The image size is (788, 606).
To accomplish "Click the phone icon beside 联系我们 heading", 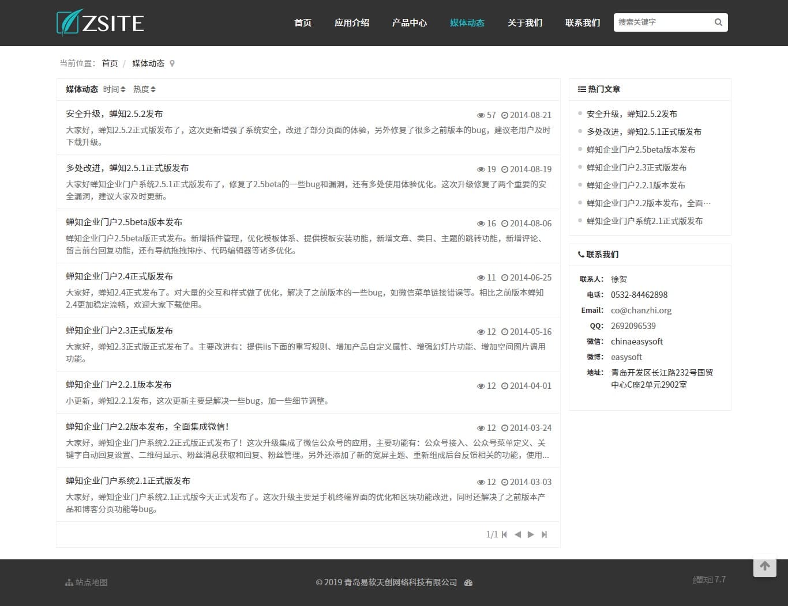I will coord(581,255).
